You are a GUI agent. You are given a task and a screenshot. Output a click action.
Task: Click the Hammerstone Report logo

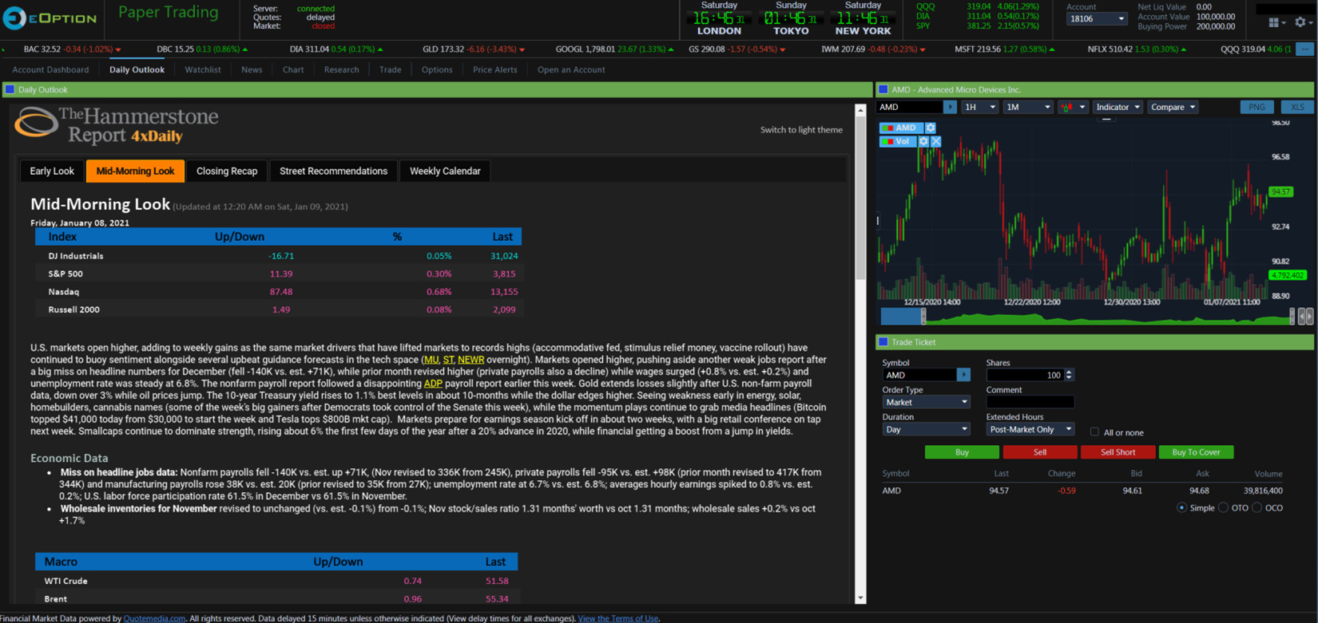pyautogui.click(x=117, y=126)
